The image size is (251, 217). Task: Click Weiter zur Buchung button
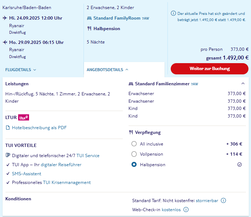210,69
